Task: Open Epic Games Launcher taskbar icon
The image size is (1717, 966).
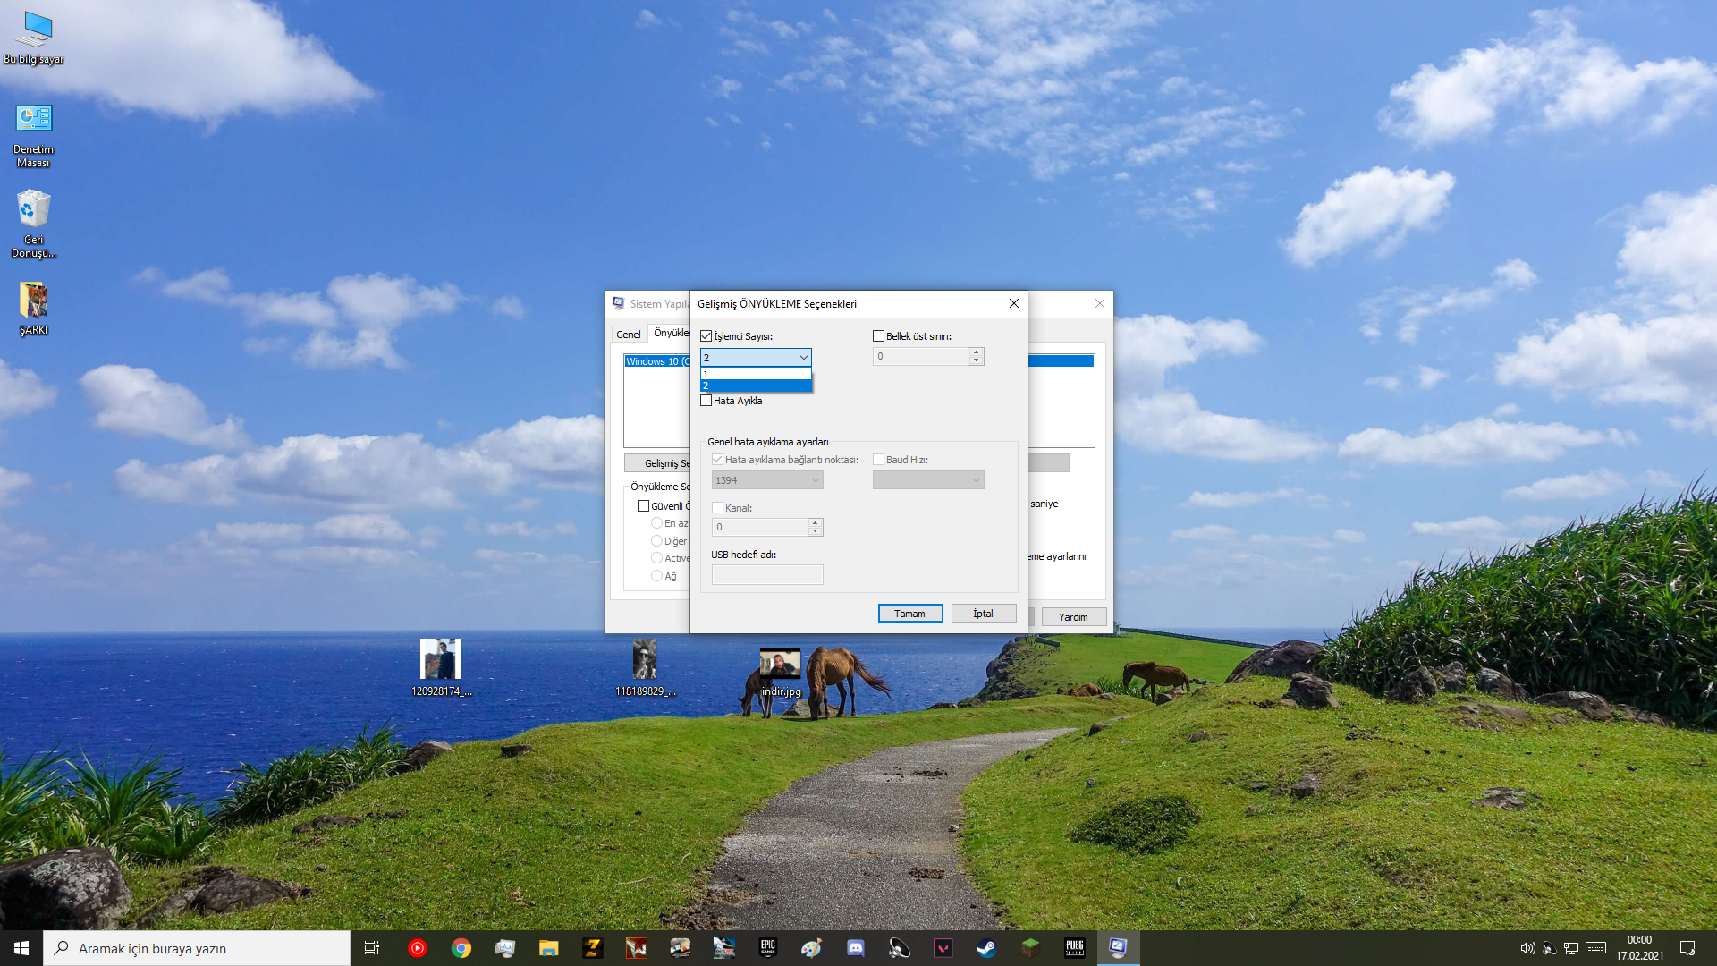Action: tap(768, 948)
